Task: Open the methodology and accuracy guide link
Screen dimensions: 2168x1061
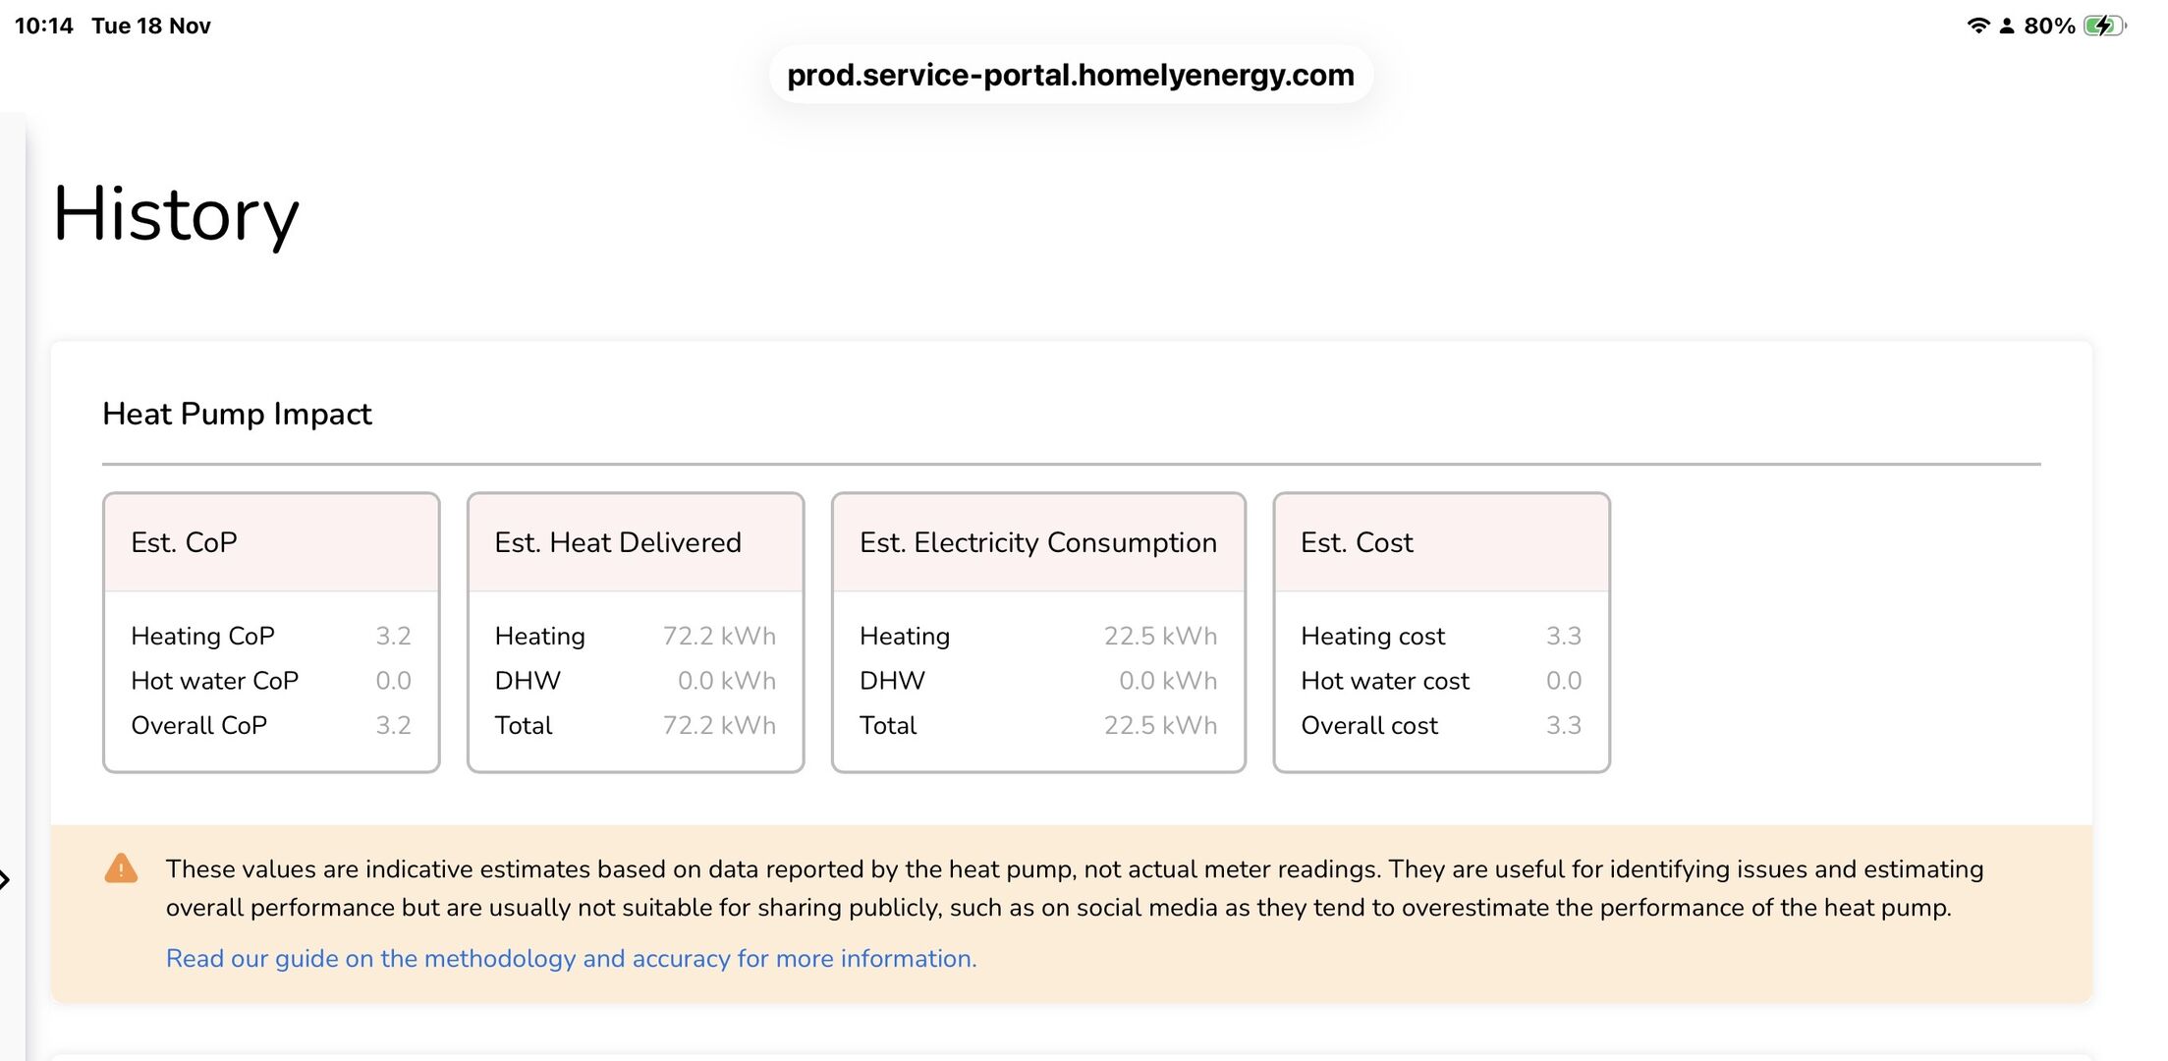Action: pos(571,958)
